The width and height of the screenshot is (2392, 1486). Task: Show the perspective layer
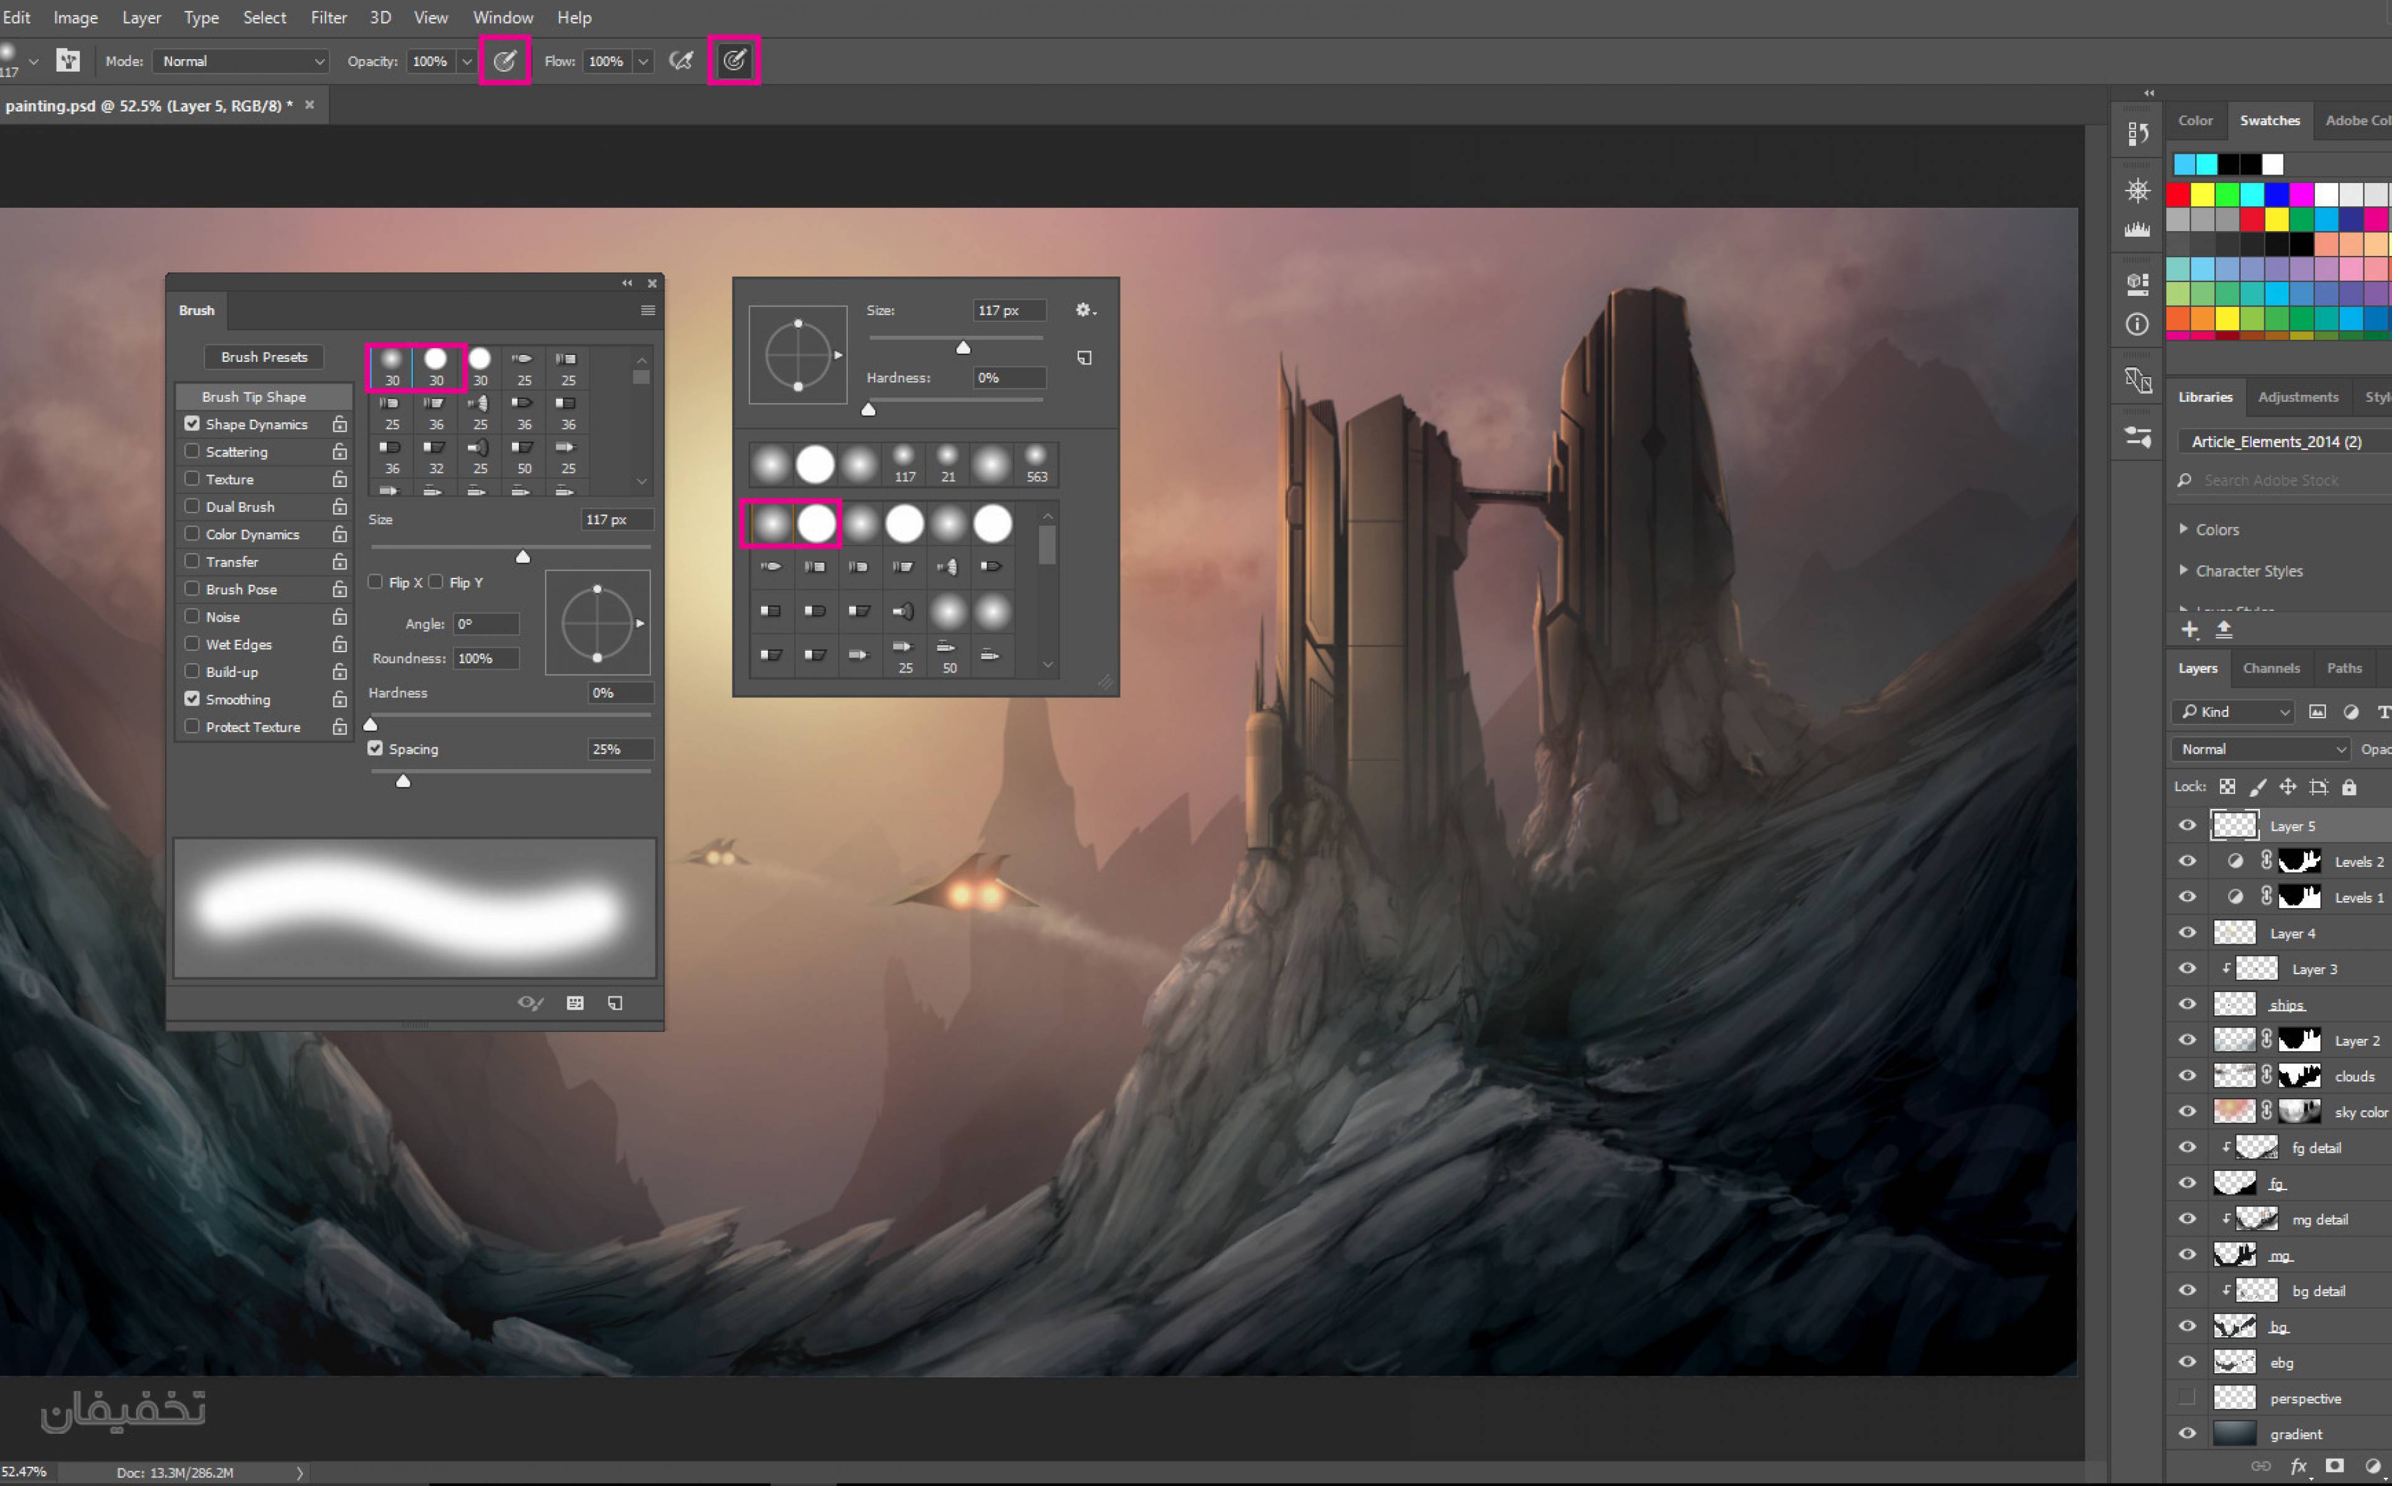(x=2188, y=1398)
